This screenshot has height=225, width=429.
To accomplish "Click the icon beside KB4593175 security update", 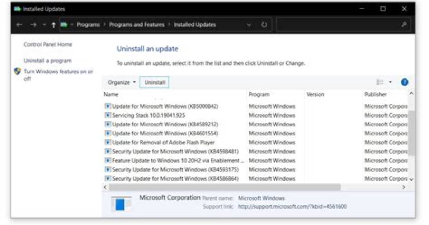I will coord(108,169).
